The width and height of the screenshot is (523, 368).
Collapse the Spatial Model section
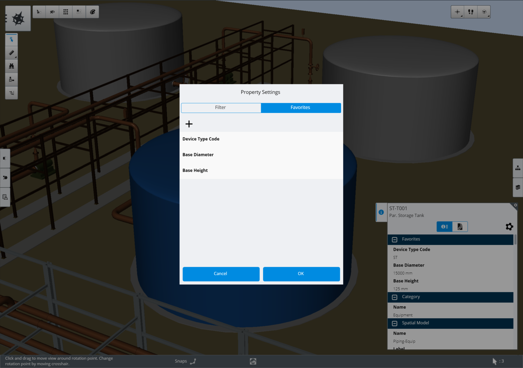coord(395,323)
